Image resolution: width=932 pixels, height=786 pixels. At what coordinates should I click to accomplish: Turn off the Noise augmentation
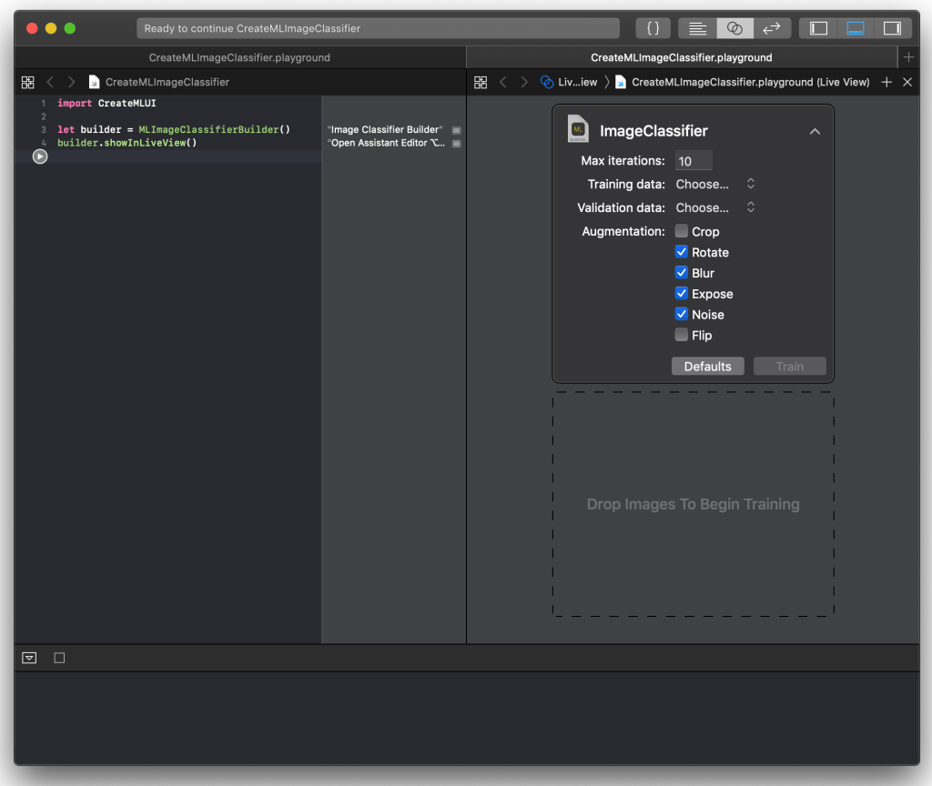coord(681,314)
